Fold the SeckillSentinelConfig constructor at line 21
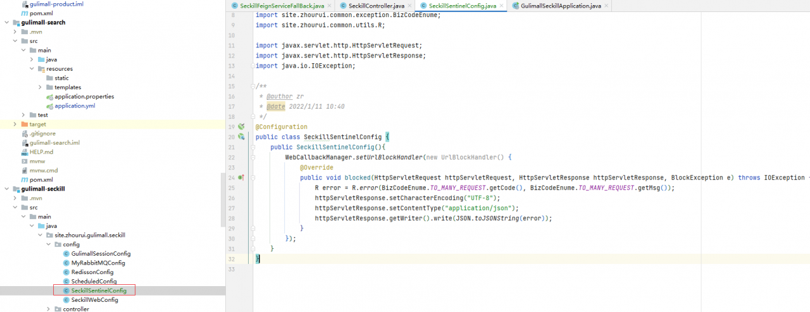The image size is (810, 312). pos(253,147)
